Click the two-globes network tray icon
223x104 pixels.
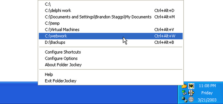[185, 100]
